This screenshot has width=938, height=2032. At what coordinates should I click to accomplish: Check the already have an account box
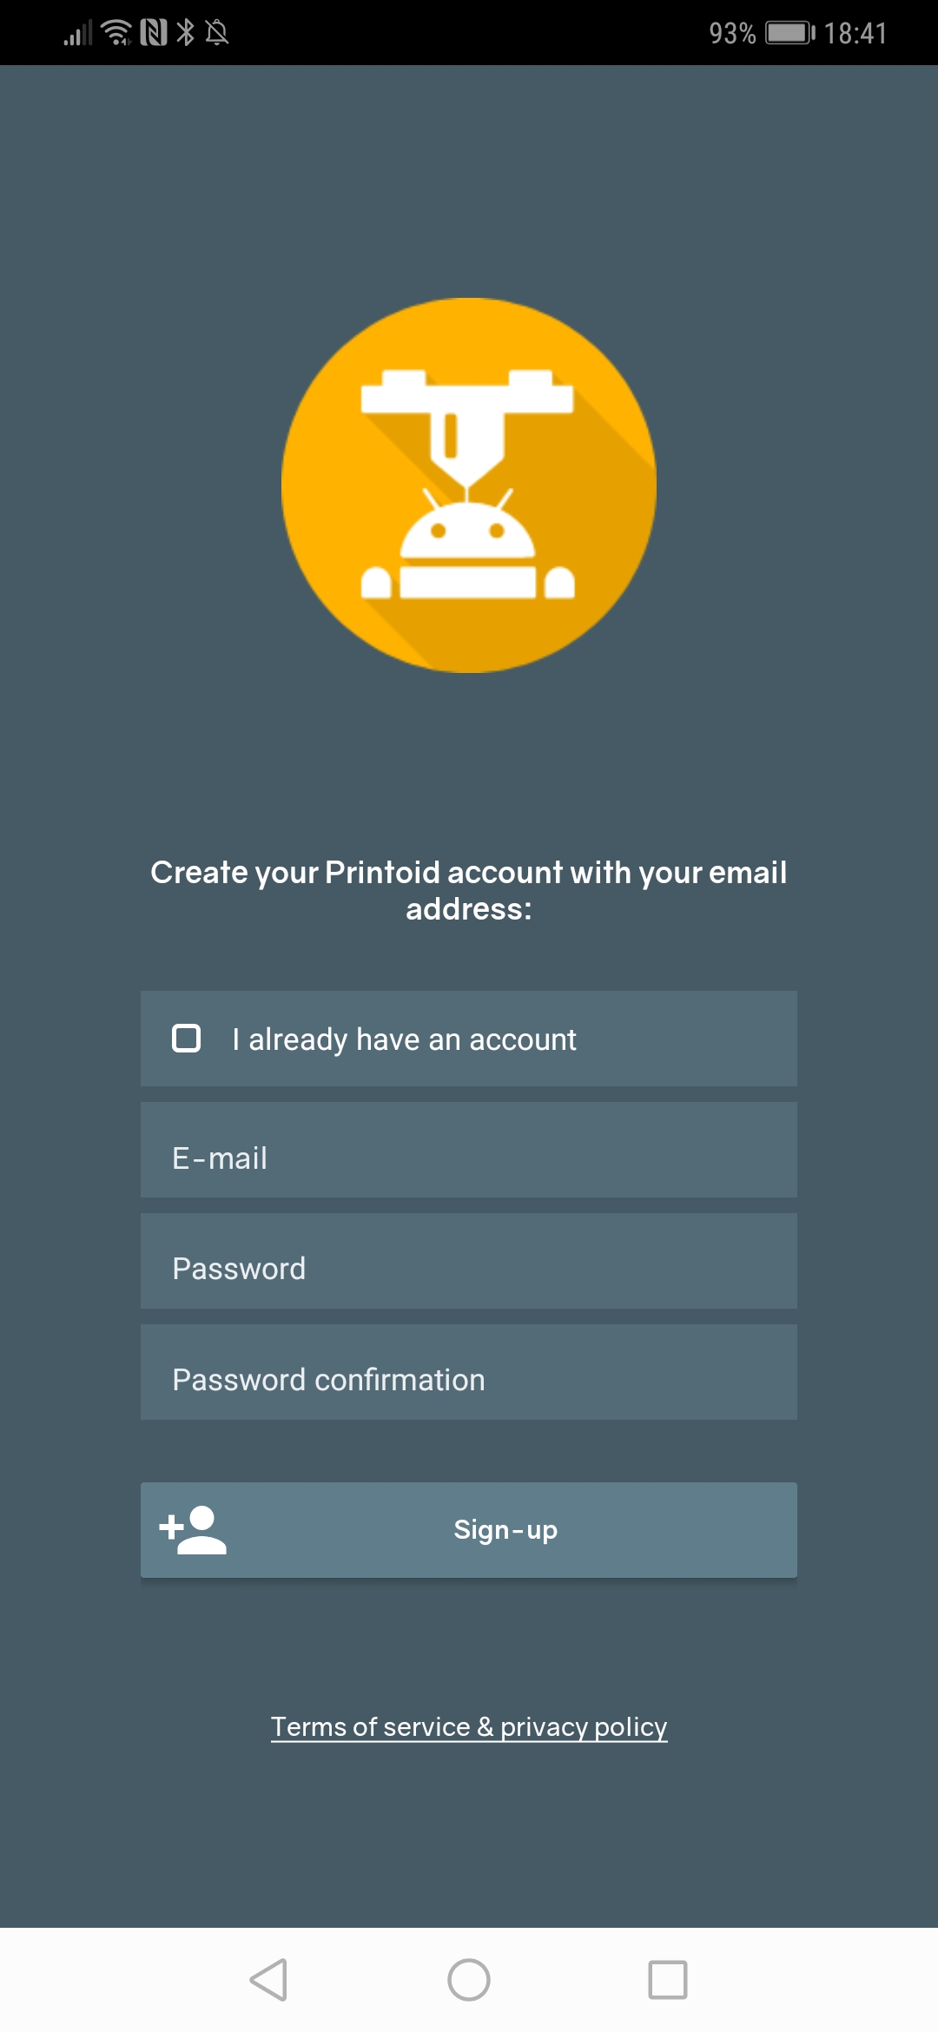(187, 1039)
